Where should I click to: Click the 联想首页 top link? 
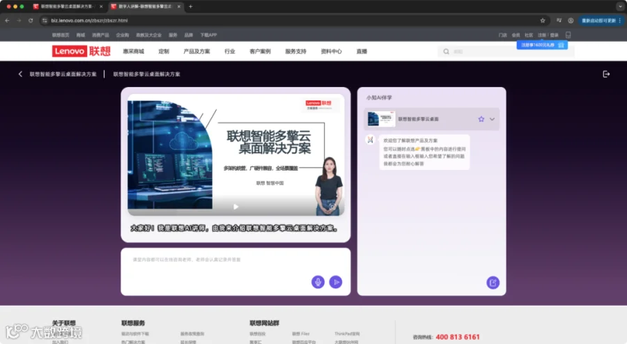[x=61, y=35]
